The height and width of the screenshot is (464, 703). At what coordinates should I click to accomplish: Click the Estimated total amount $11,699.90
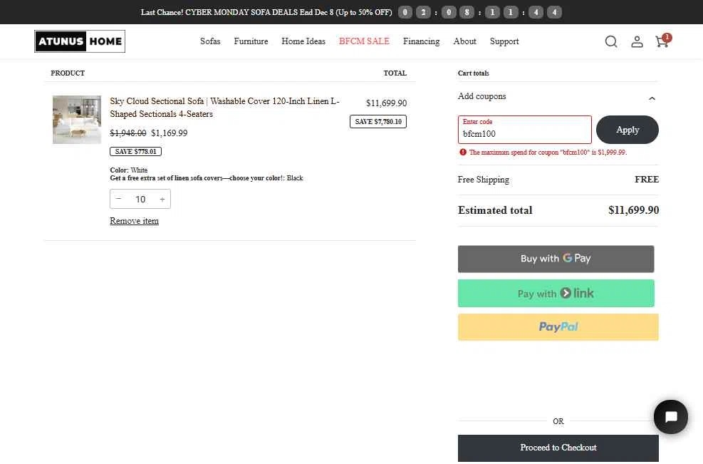(633, 210)
